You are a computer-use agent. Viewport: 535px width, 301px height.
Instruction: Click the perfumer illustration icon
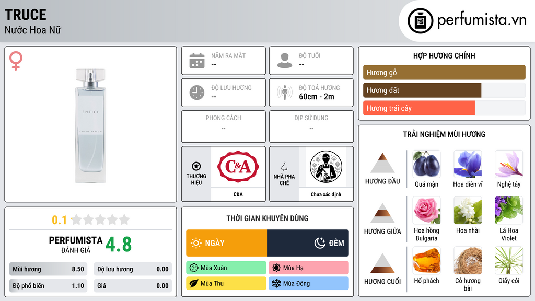click(326, 167)
